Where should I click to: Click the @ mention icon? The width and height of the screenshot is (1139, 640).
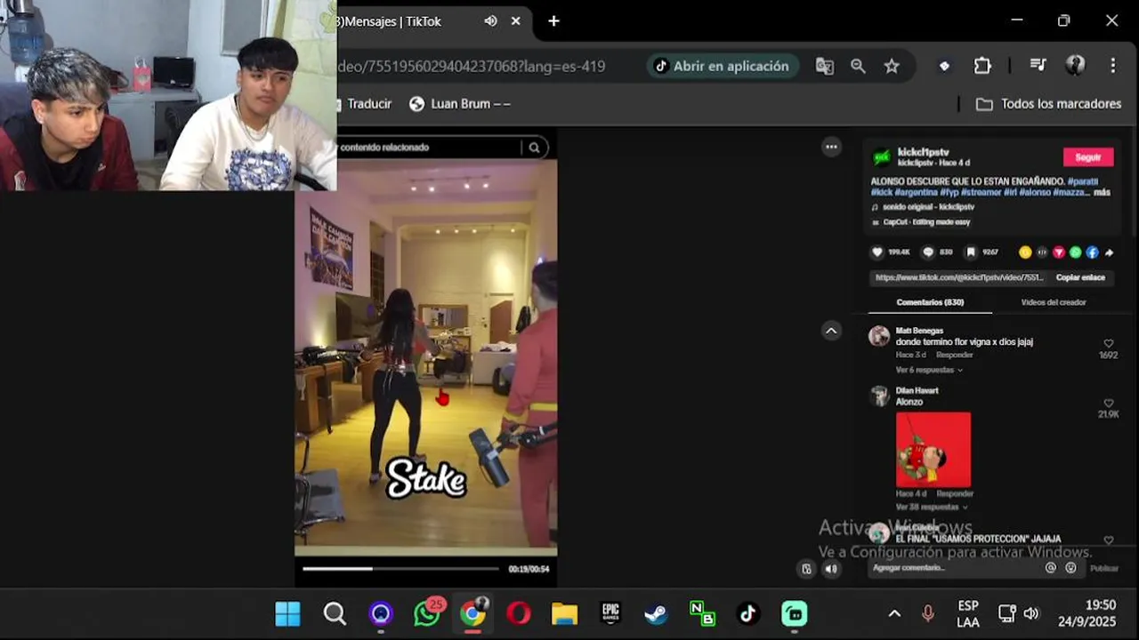(1051, 568)
